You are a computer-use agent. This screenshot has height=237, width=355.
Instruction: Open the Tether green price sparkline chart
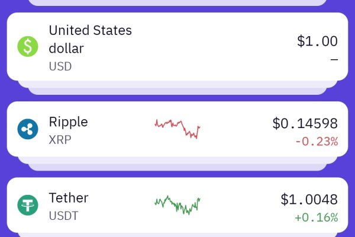(x=177, y=204)
